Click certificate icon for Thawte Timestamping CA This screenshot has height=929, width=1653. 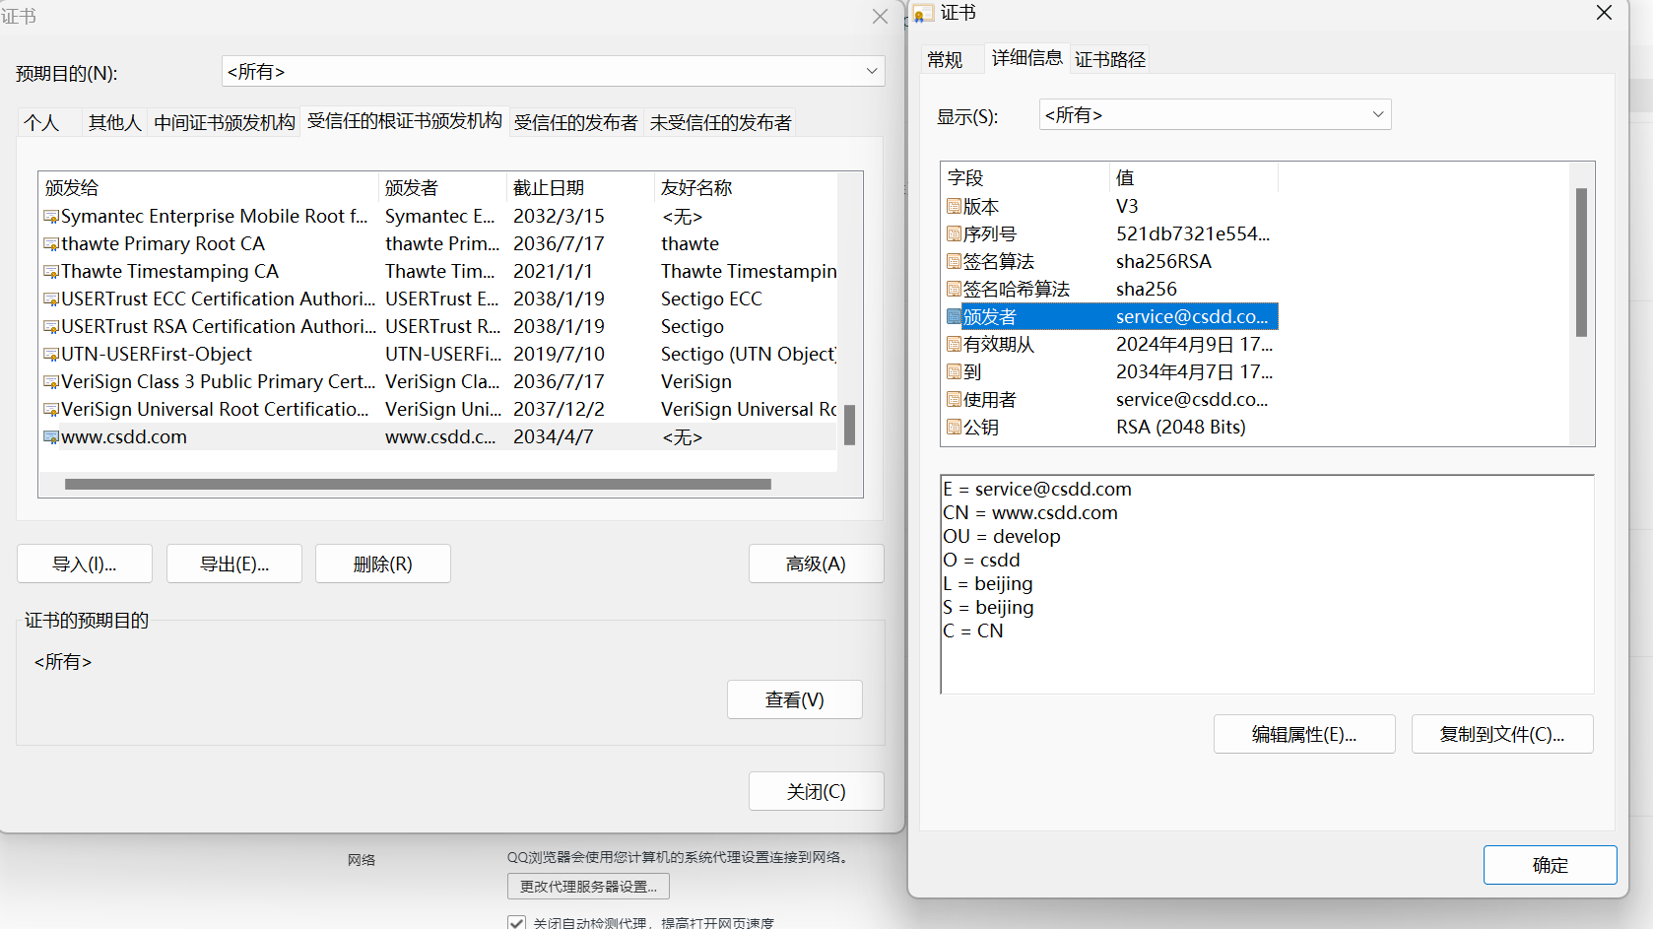[x=51, y=272]
